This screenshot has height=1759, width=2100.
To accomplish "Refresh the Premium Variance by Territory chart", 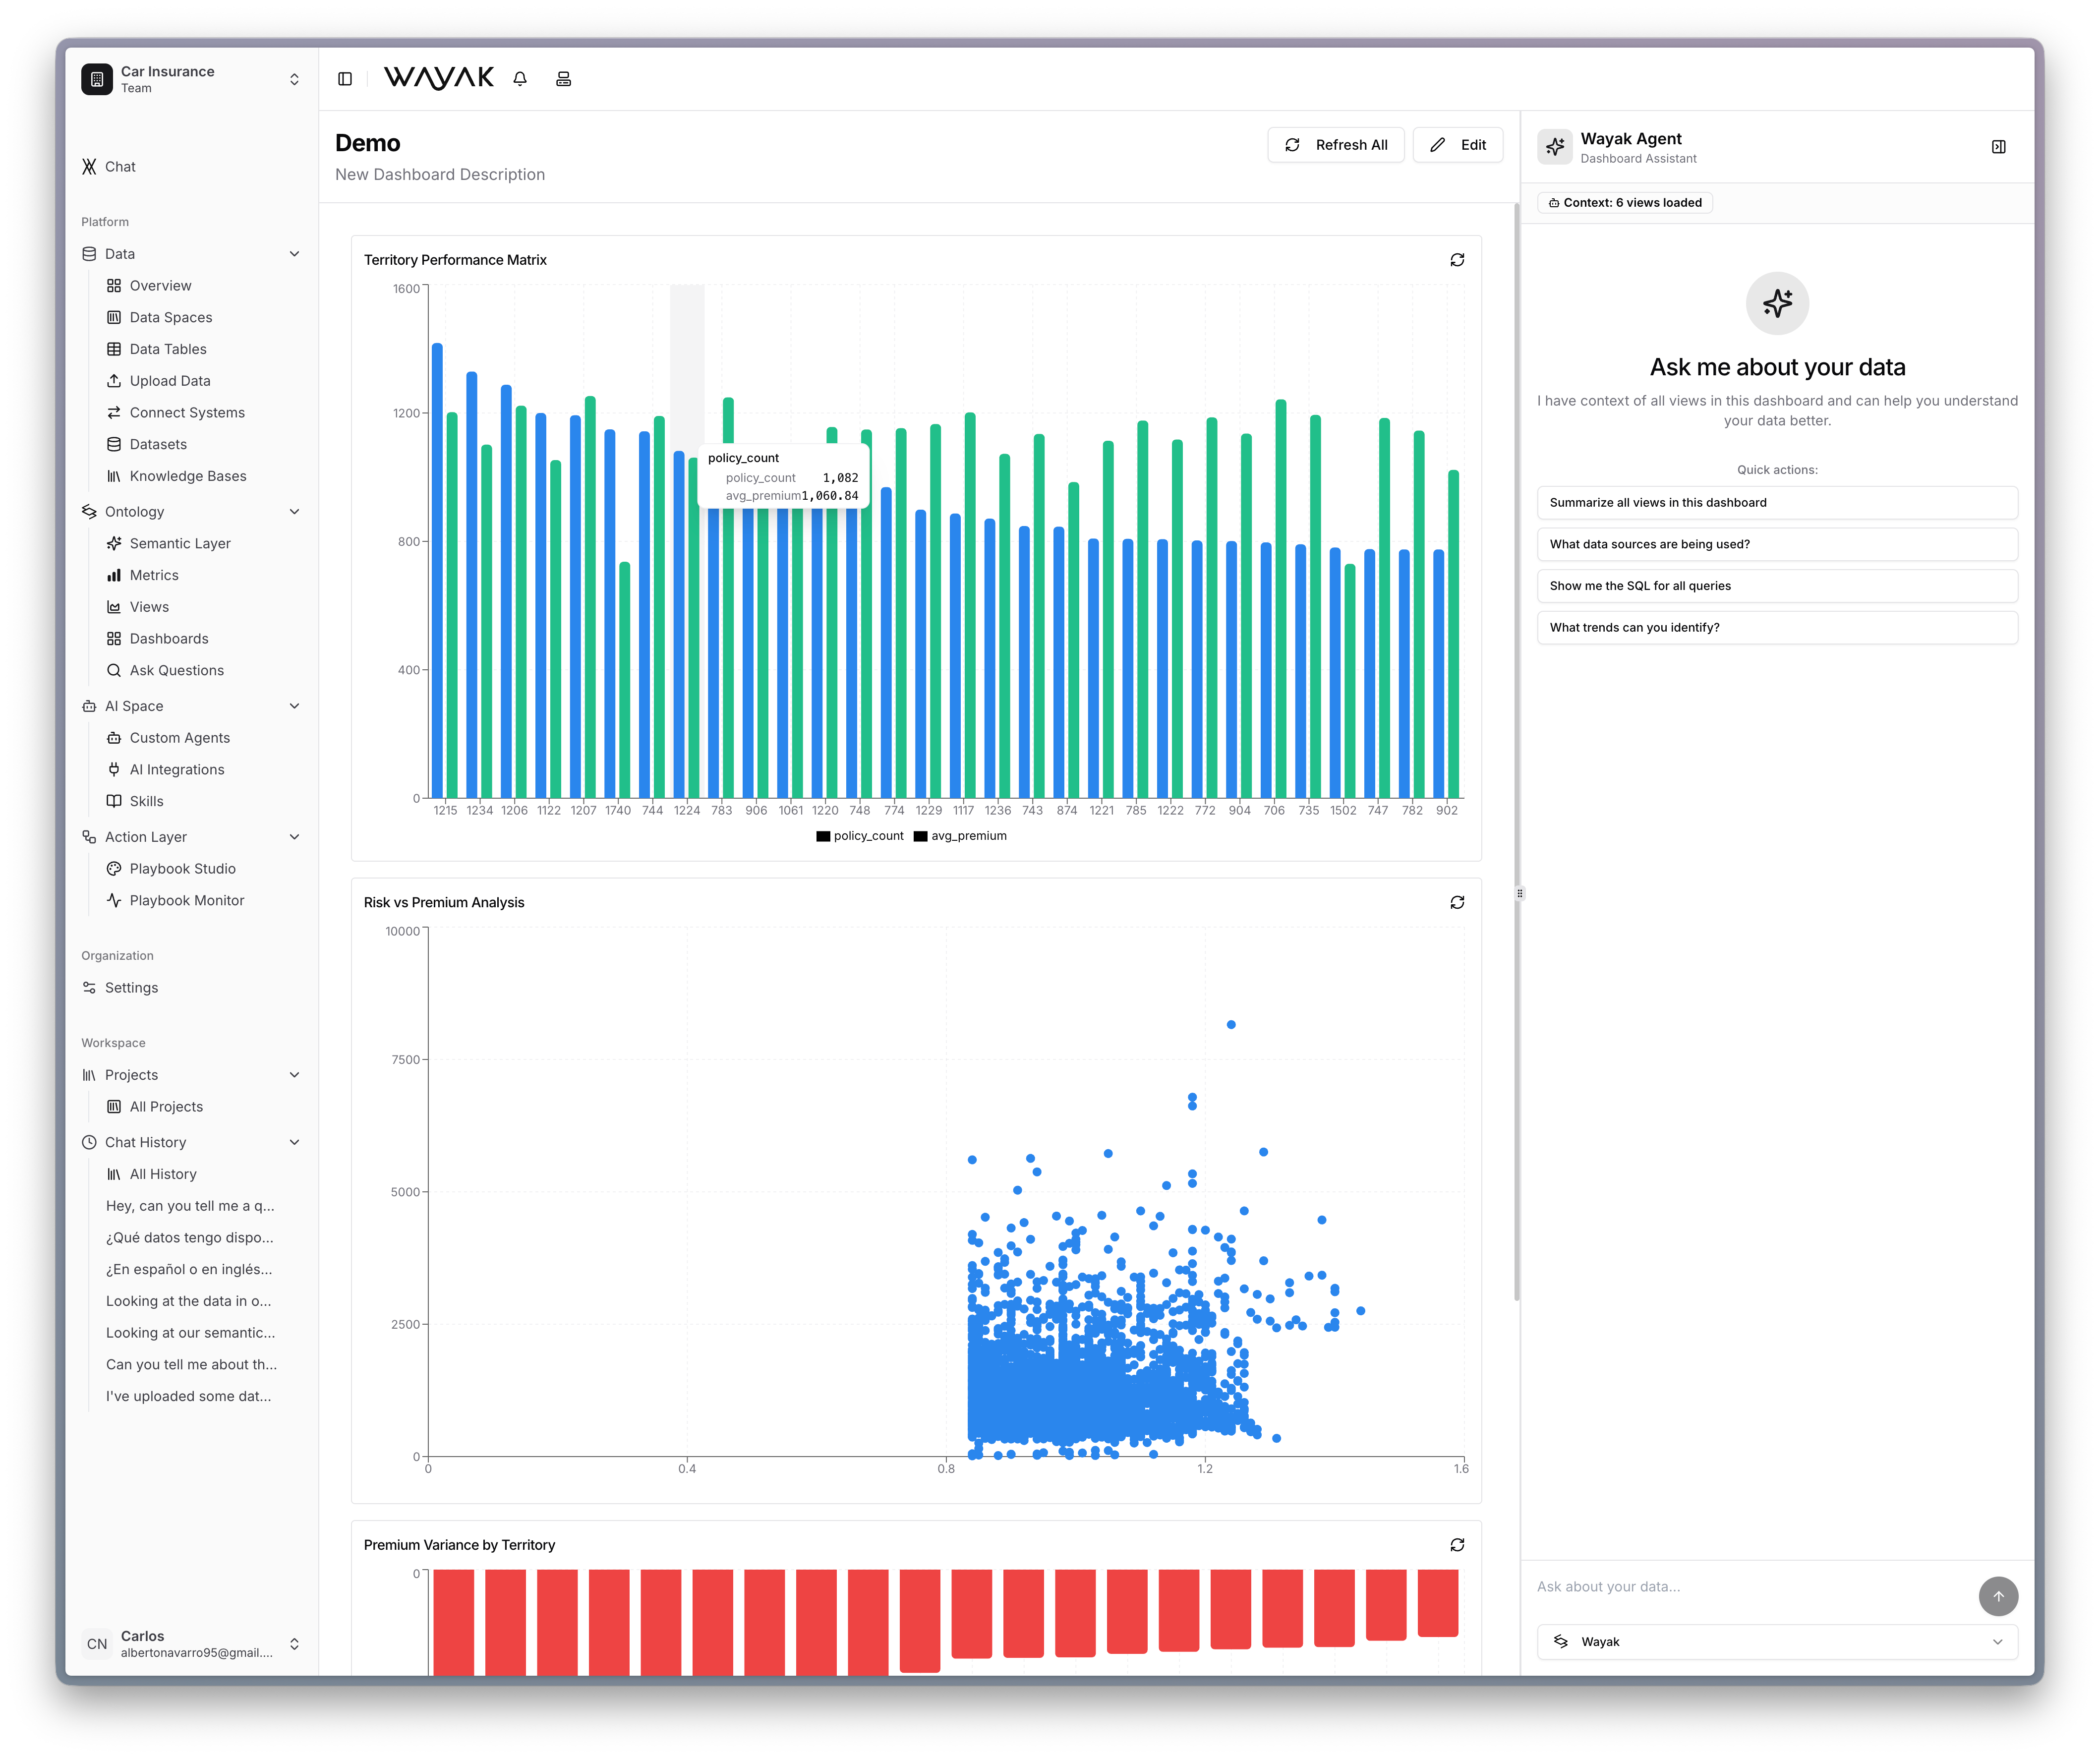I will tap(1457, 1545).
